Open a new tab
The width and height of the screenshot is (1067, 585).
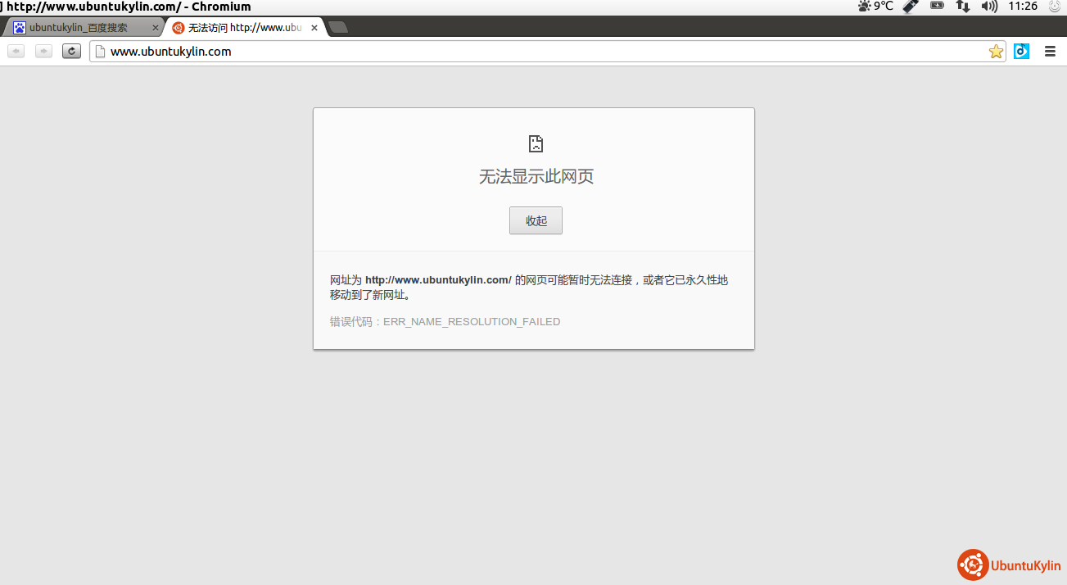(338, 28)
